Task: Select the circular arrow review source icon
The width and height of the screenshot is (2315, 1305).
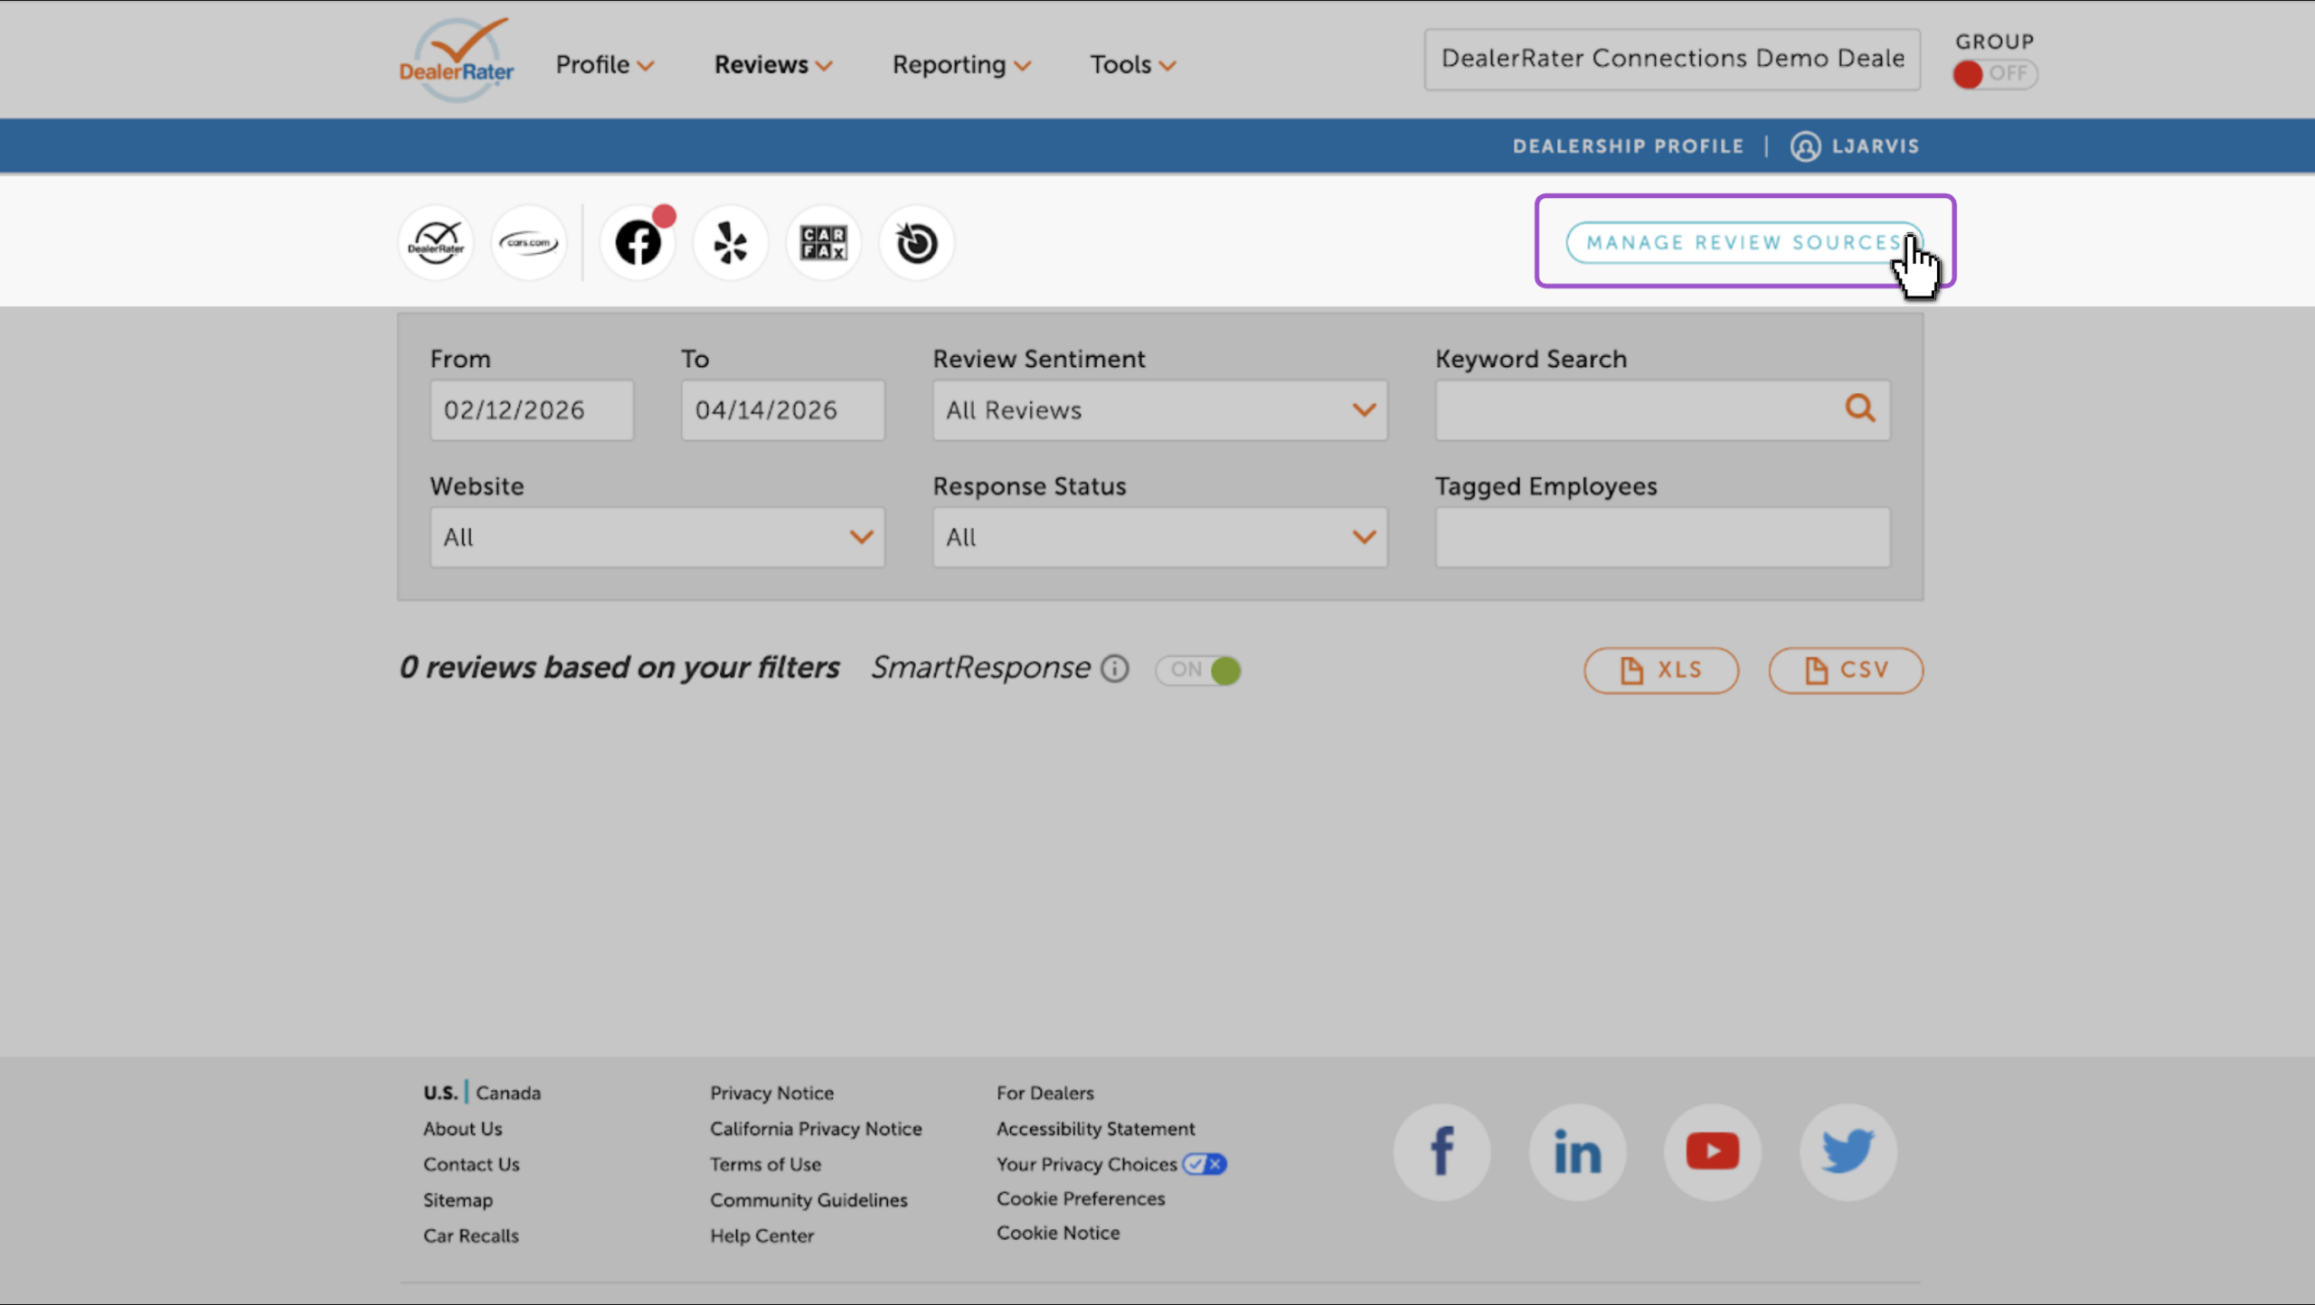Action: coord(916,242)
